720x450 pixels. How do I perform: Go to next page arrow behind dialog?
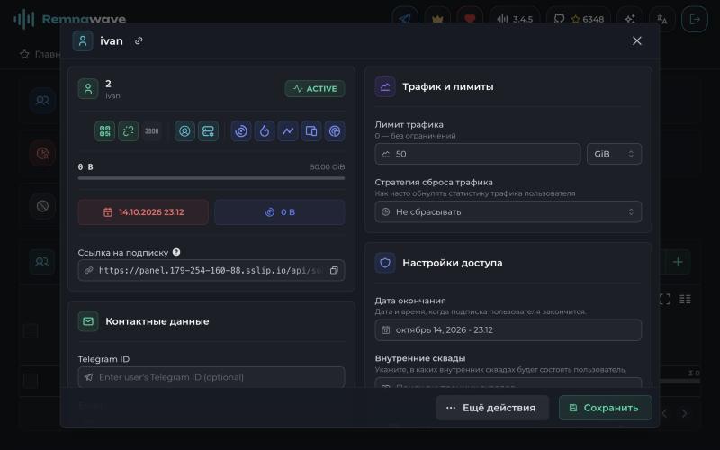point(684,413)
